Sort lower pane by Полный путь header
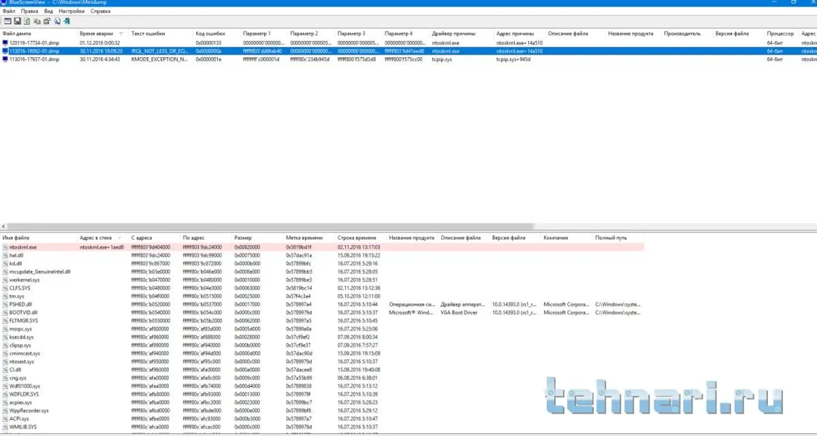This screenshot has width=817, height=436. (x=619, y=238)
